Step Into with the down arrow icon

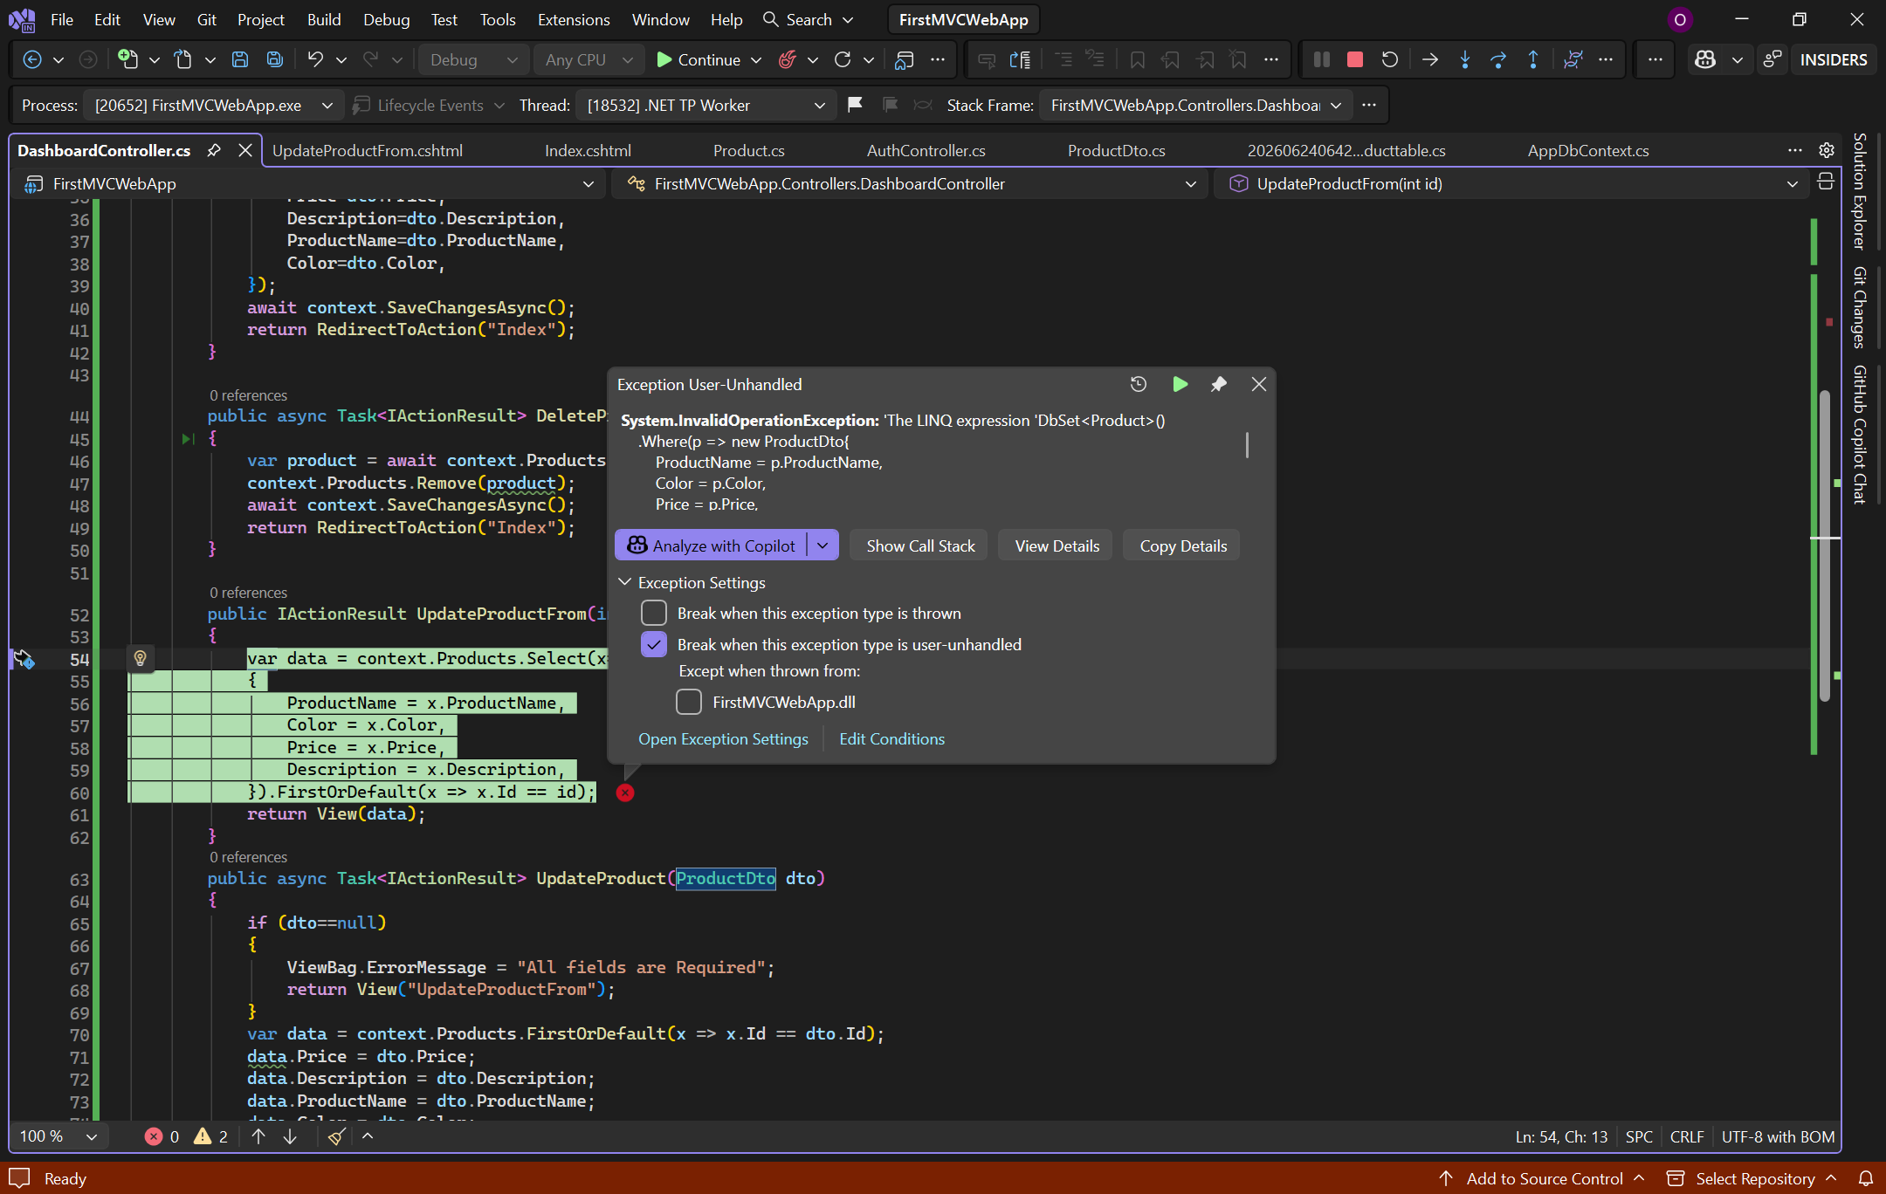tap(1464, 59)
